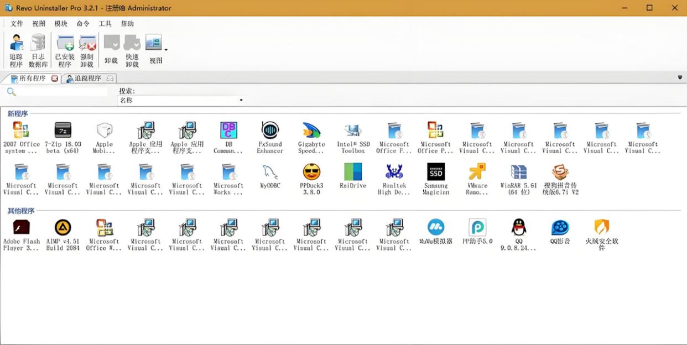This screenshot has height=345, width=687.
Task: Expand the tab list arrow at right of tab bar
Action: [680, 77]
